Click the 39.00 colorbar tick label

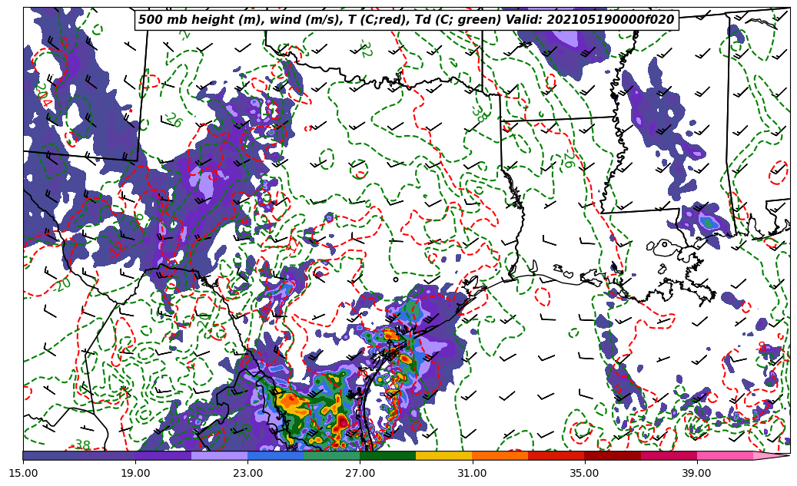click(x=696, y=473)
